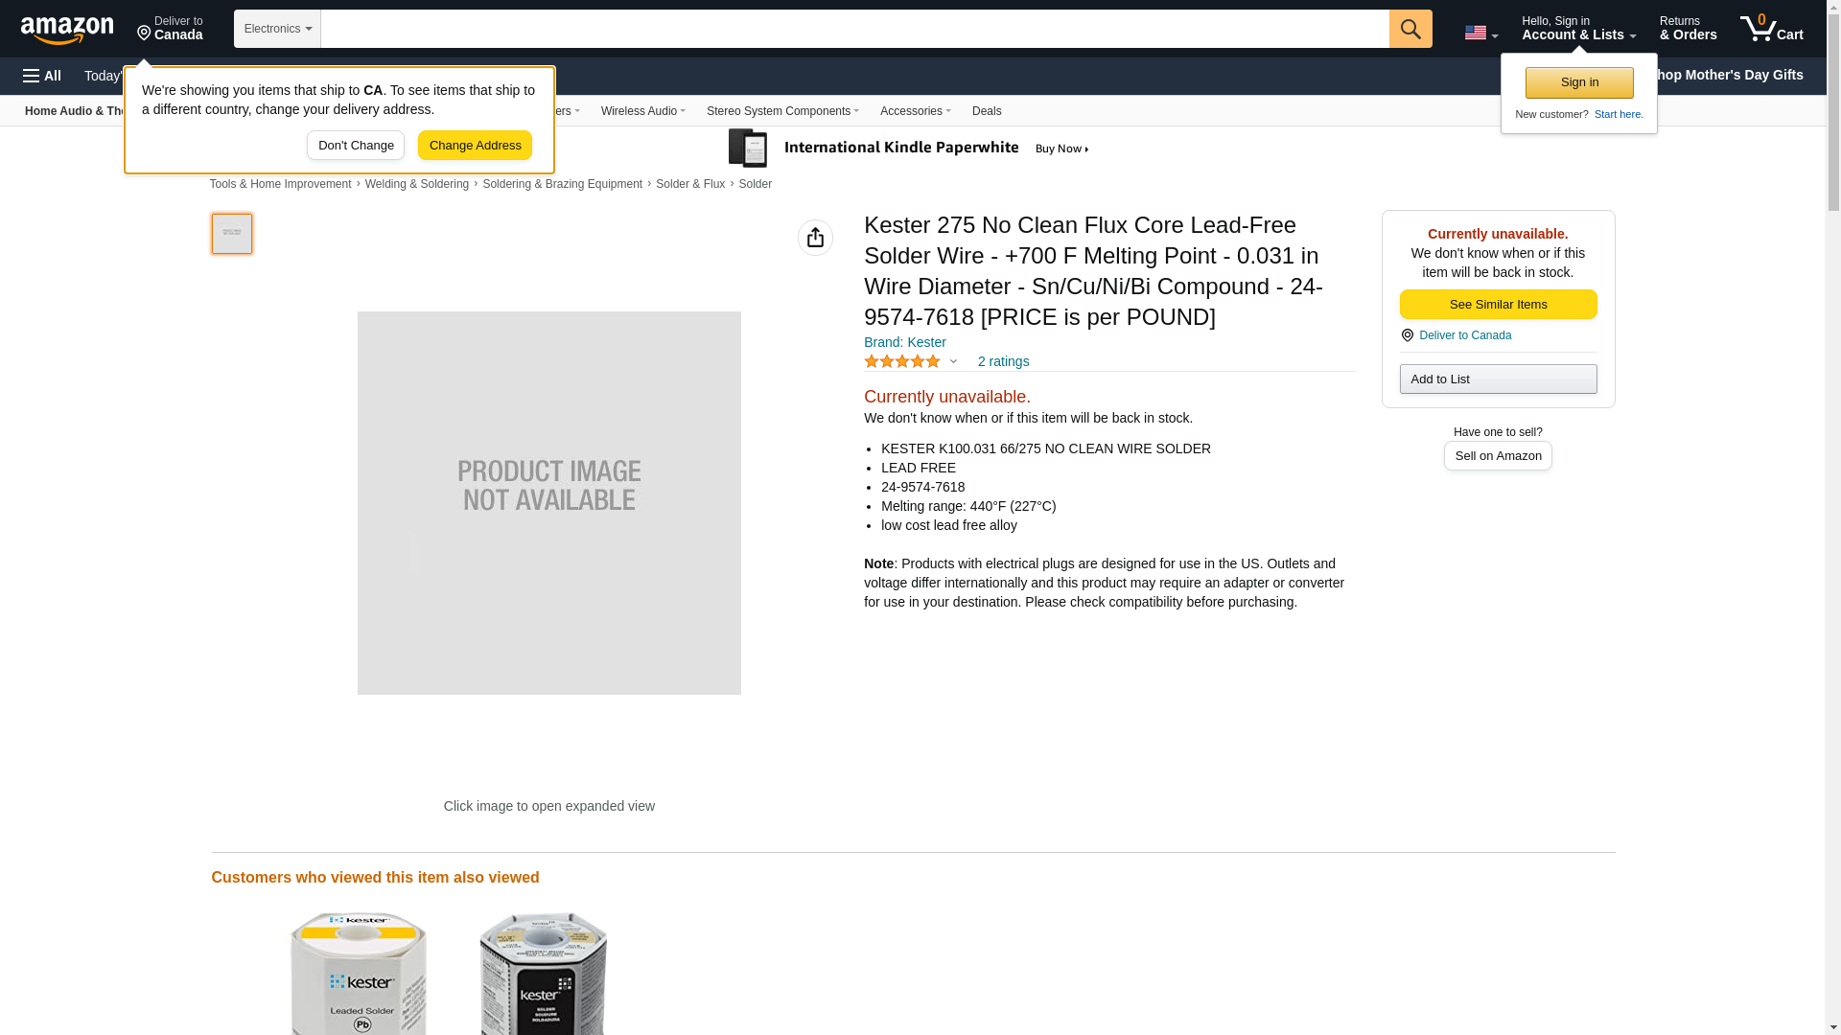1841x1035 pixels.
Task: Open the 2 ratings link
Action: 1003,361
